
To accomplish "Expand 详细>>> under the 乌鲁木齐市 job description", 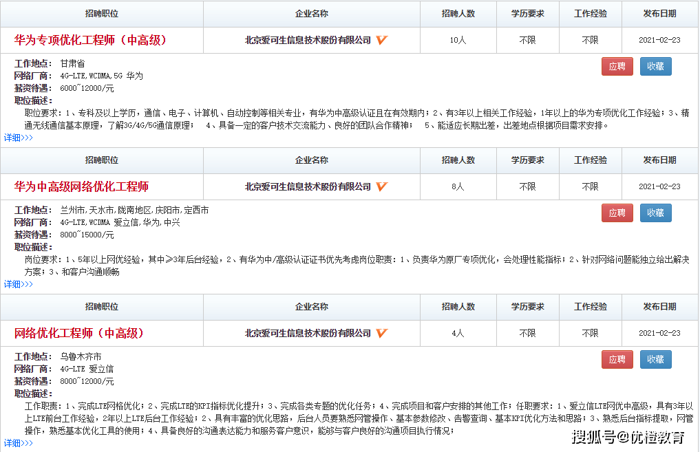I will [x=19, y=443].
